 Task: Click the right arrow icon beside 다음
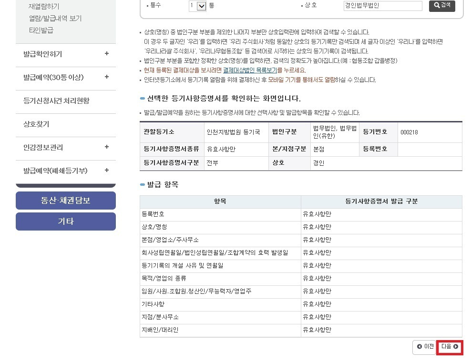[x=456, y=347]
